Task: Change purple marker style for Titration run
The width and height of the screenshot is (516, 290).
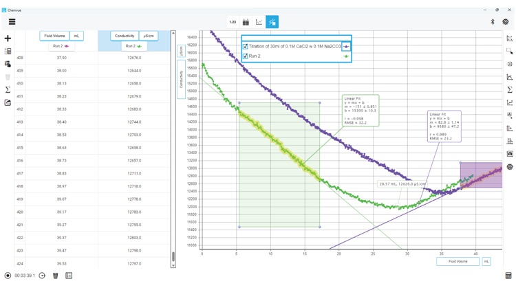Action: 346,46
